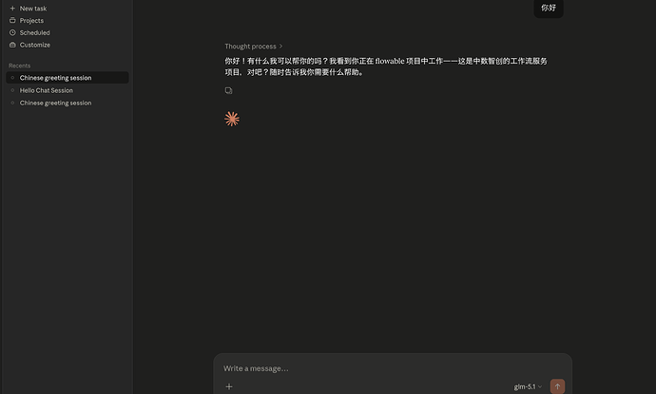Click the 你好 user message bubble

pos(549,8)
